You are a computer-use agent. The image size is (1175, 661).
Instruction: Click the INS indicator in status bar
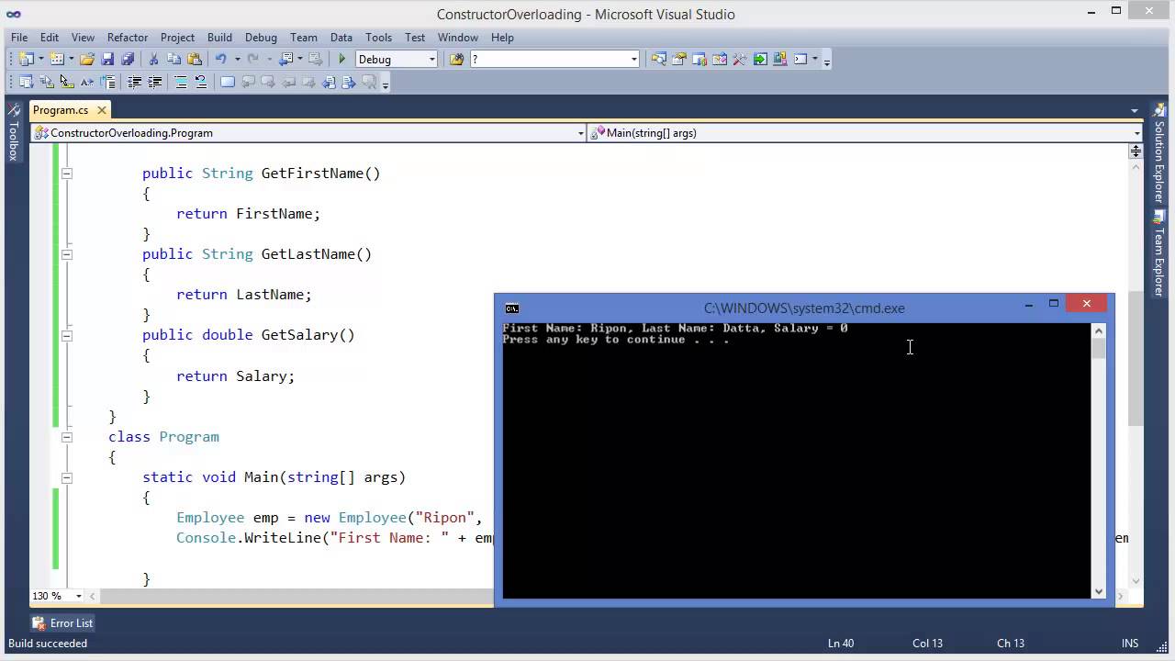pyautogui.click(x=1130, y=644)
